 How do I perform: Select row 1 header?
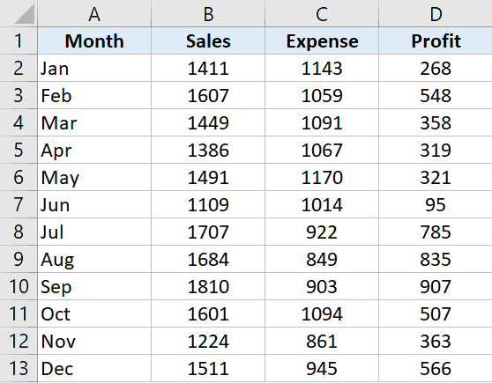click(19, 41)
